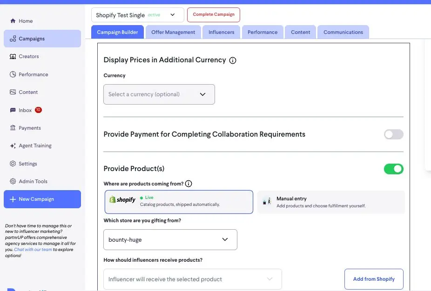Click the Add from Shopify button
This screenshot has width=431, height=291.
374,279
